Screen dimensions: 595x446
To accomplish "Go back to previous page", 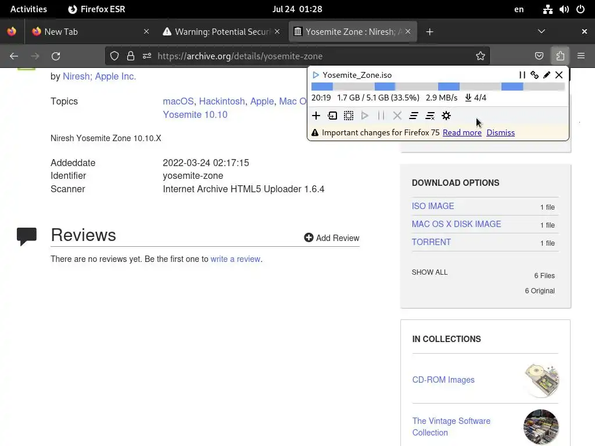I will [14, 56].
